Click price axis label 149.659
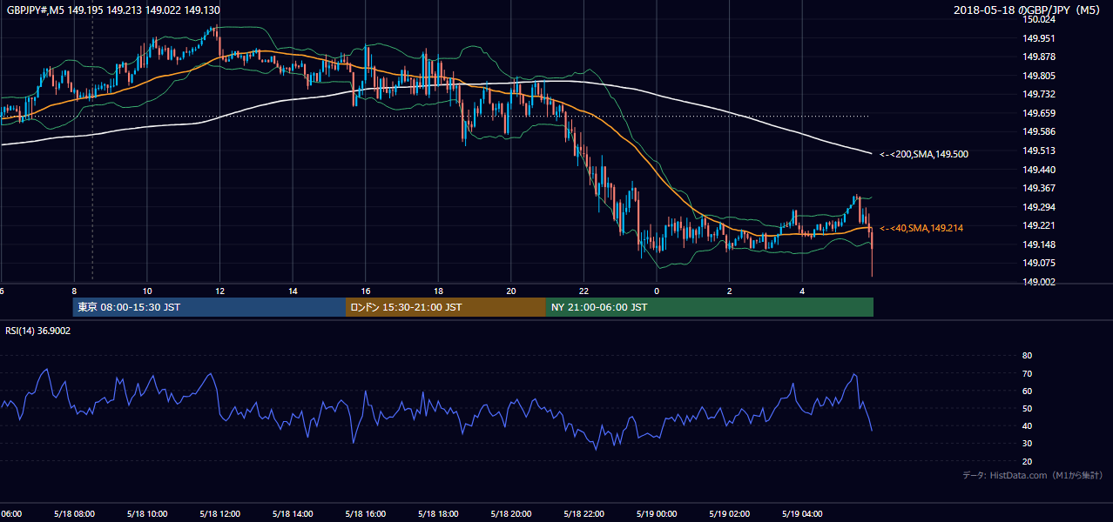1113x522 pixels. [x=1039, y=113]
